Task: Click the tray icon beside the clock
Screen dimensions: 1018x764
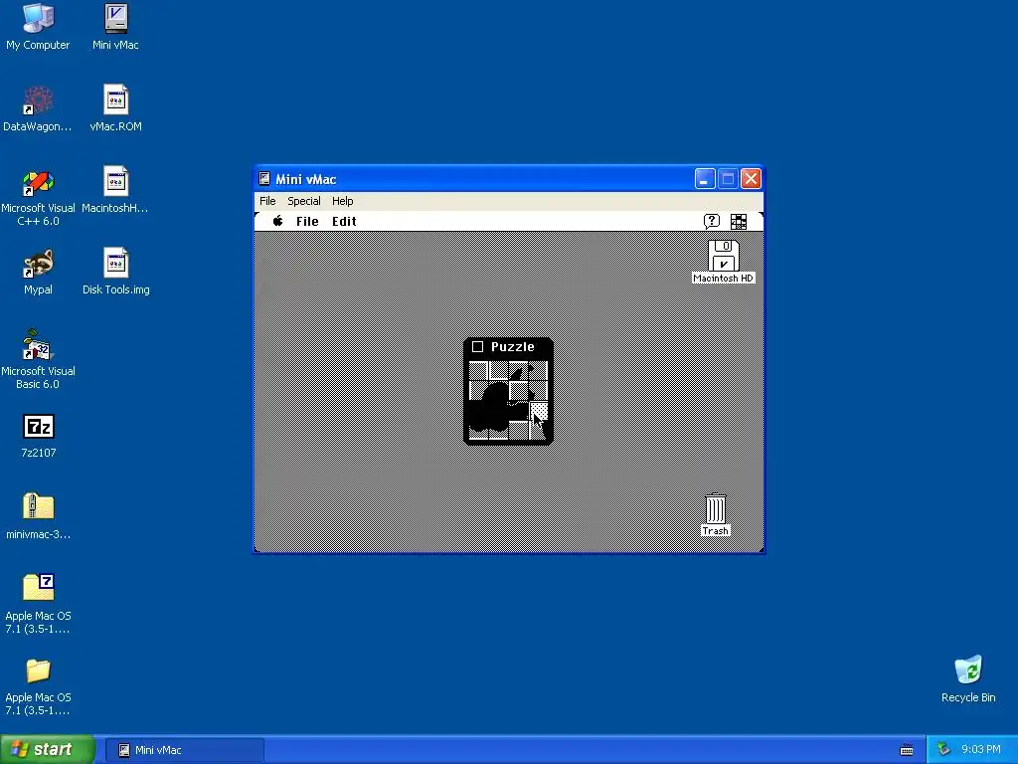Action: point(943,750)
